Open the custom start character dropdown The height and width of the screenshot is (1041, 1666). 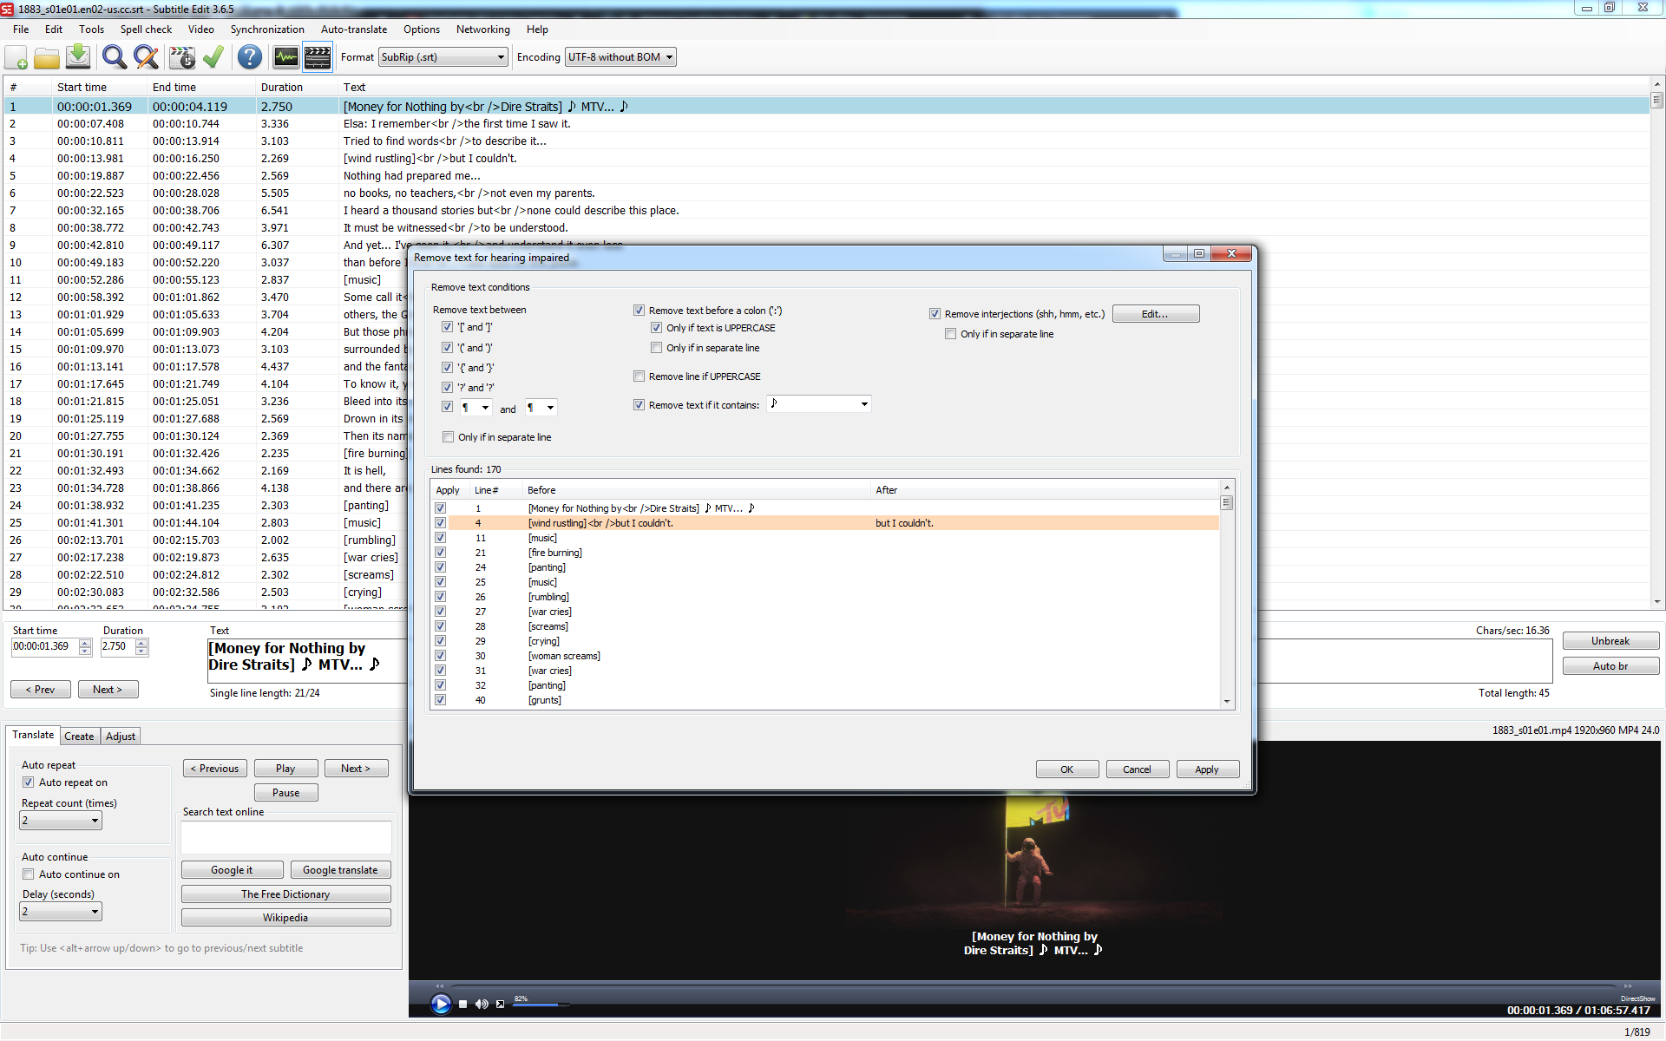point(476,408)
